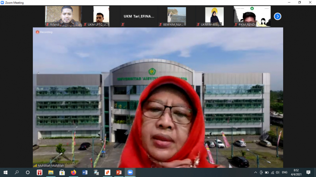The width and height of the screenshot is (316, 177).
Task: Show next participants with the blue arrow
Action: click(x=277, y=17)
